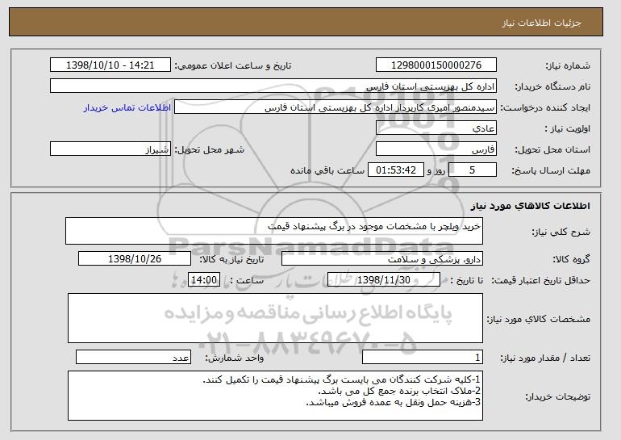Click the شماره نیاز field 1298000150000276
Viewport: 621px width, 440px height.
coord(436,65)
